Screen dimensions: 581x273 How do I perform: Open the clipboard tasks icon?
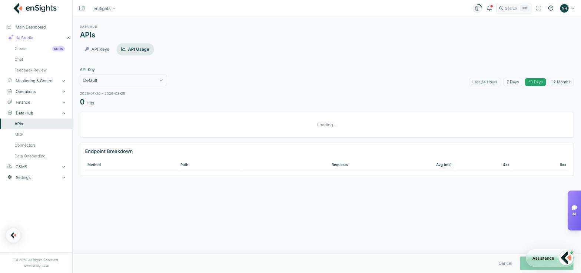477,8
